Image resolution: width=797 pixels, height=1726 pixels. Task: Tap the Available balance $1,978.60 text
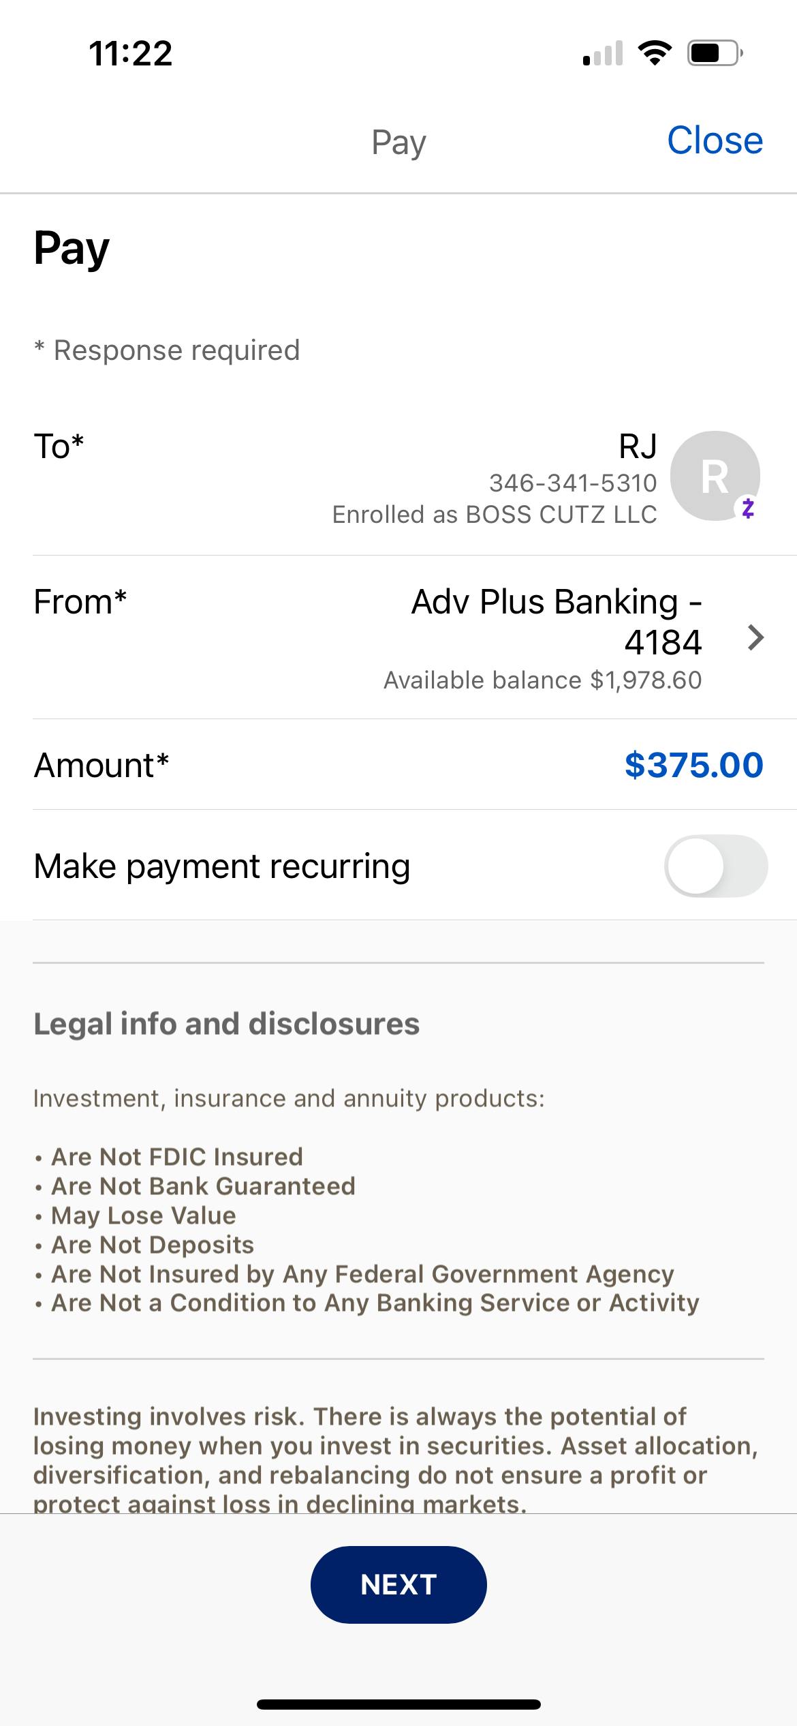(542, 680)
